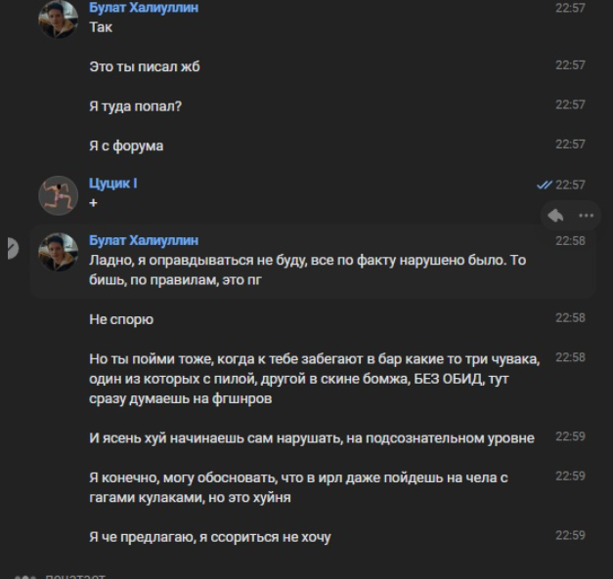Click the Булат Халиуллин name above 'Ладно'
Screen dimensions: 613x579
tap(144, 240)
